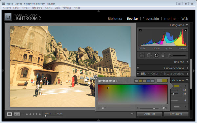Open the Ajustes menu

(49, 8)
